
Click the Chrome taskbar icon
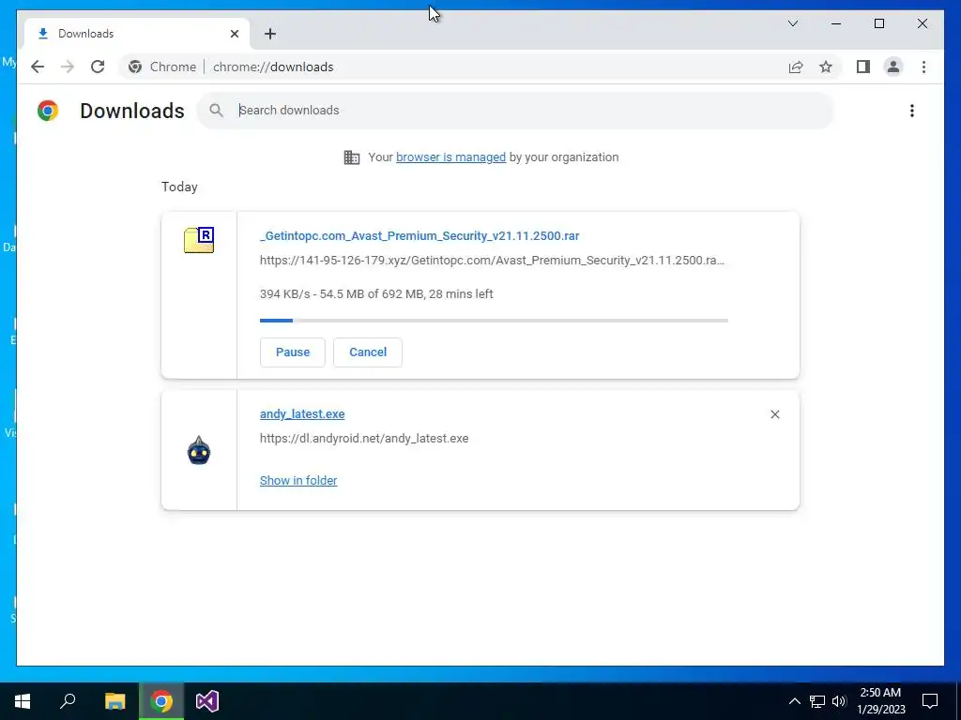pyautogui.click(x=161, y=701)
